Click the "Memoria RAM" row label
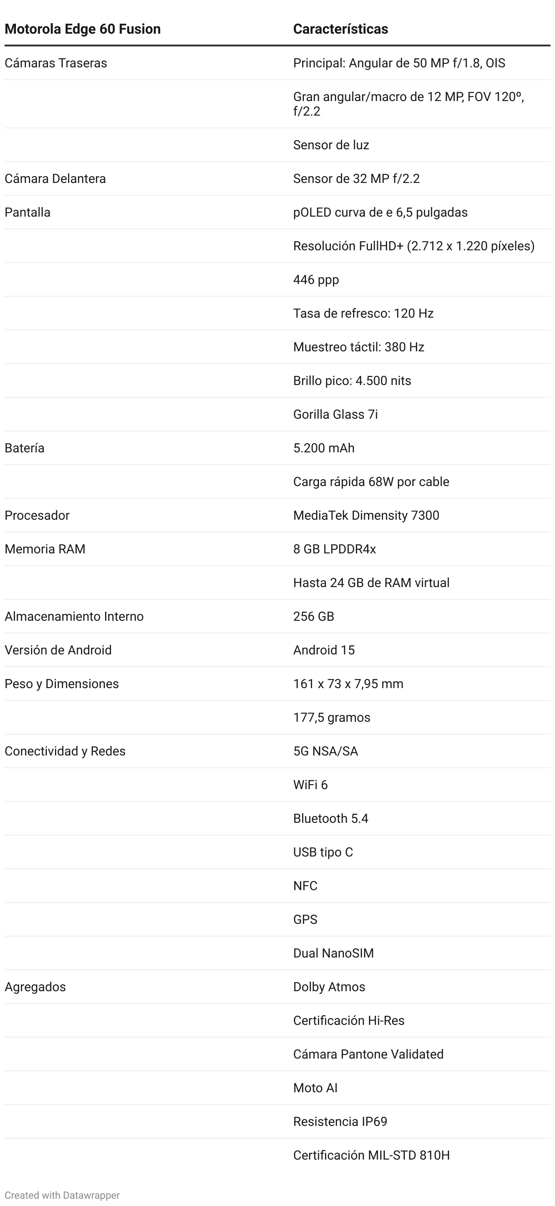This screenshot has height=1206, width=555. click(45, 549)
